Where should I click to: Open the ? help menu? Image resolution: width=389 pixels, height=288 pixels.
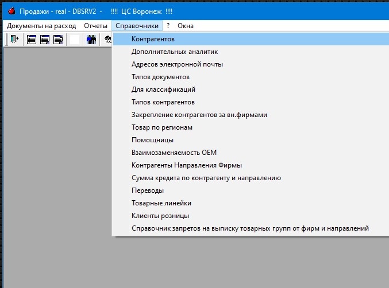[168, 26]
